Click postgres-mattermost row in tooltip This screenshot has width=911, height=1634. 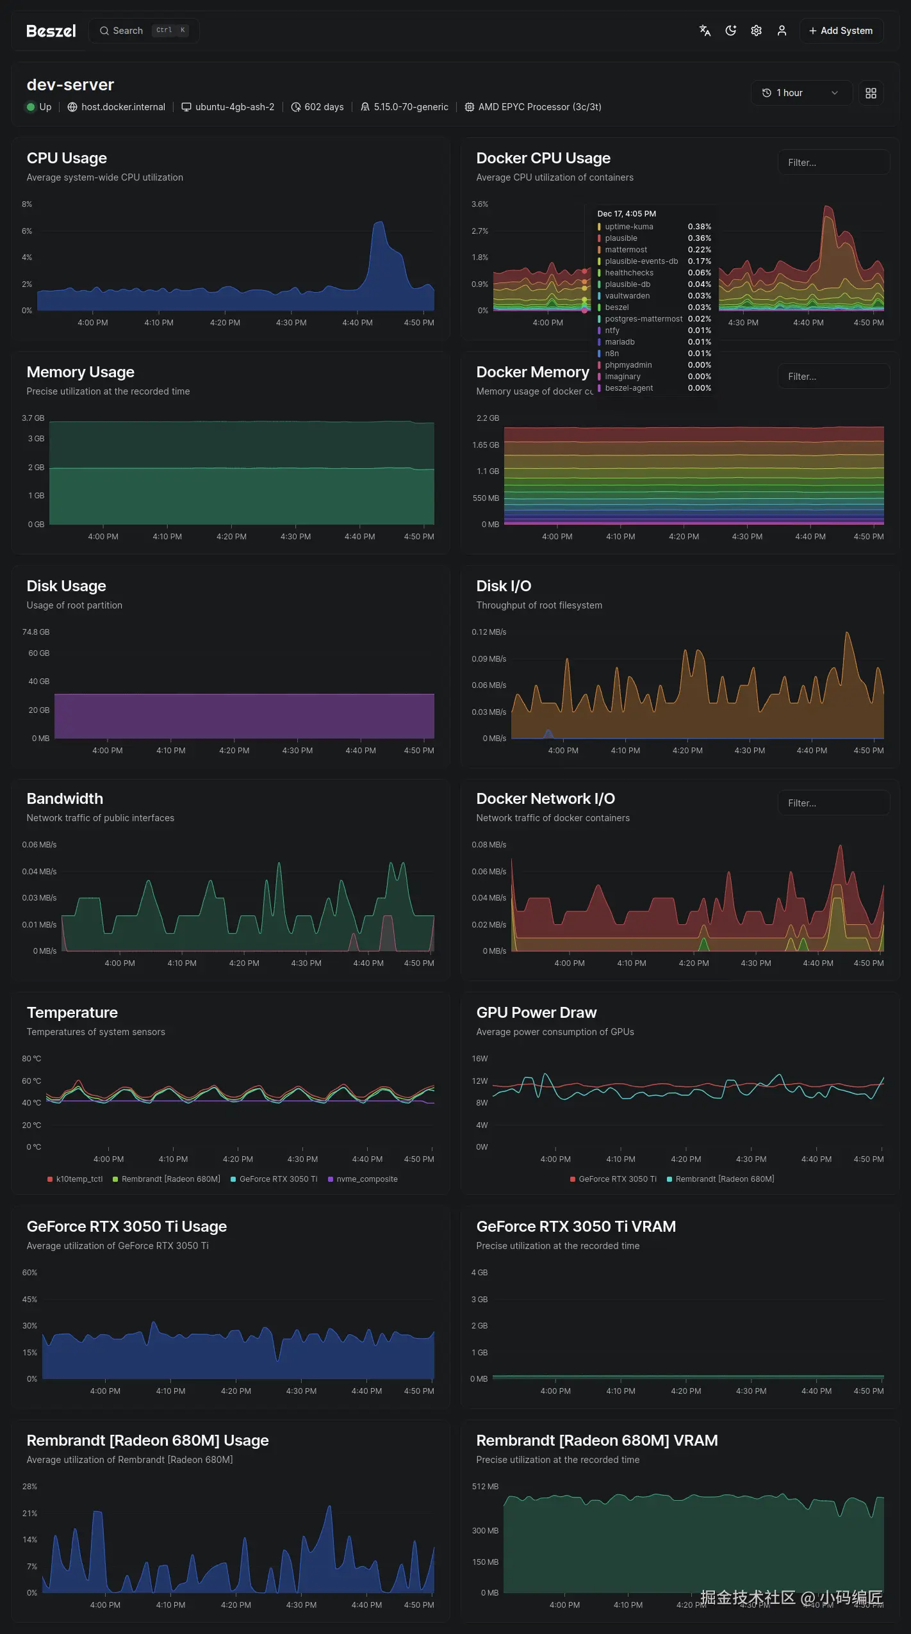point(654,319)
